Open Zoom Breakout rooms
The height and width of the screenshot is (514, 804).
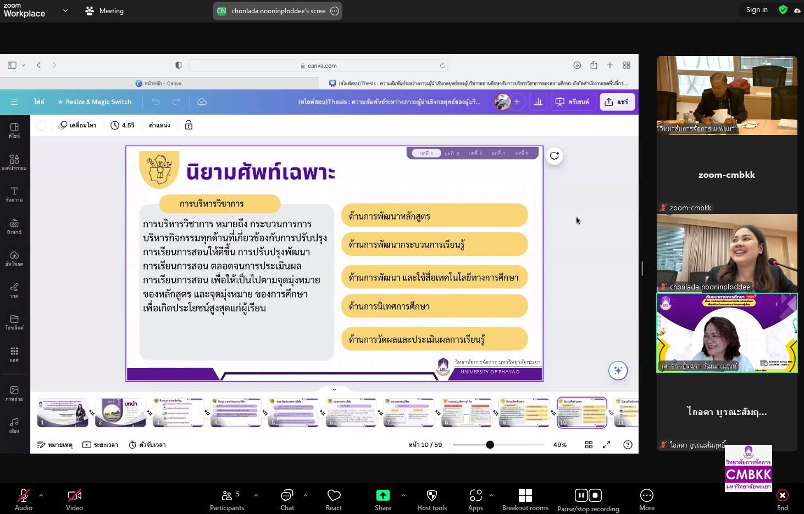525,500
